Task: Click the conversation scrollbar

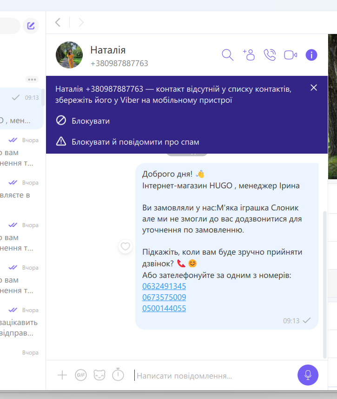Action: [324, 284]
